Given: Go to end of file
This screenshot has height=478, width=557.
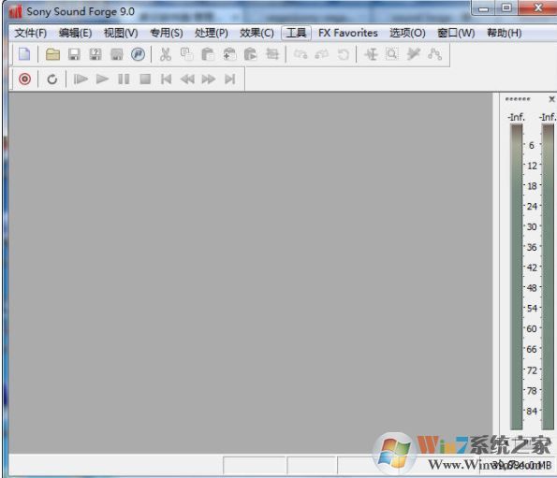Looking at the screenshot, I should (230, 79).
